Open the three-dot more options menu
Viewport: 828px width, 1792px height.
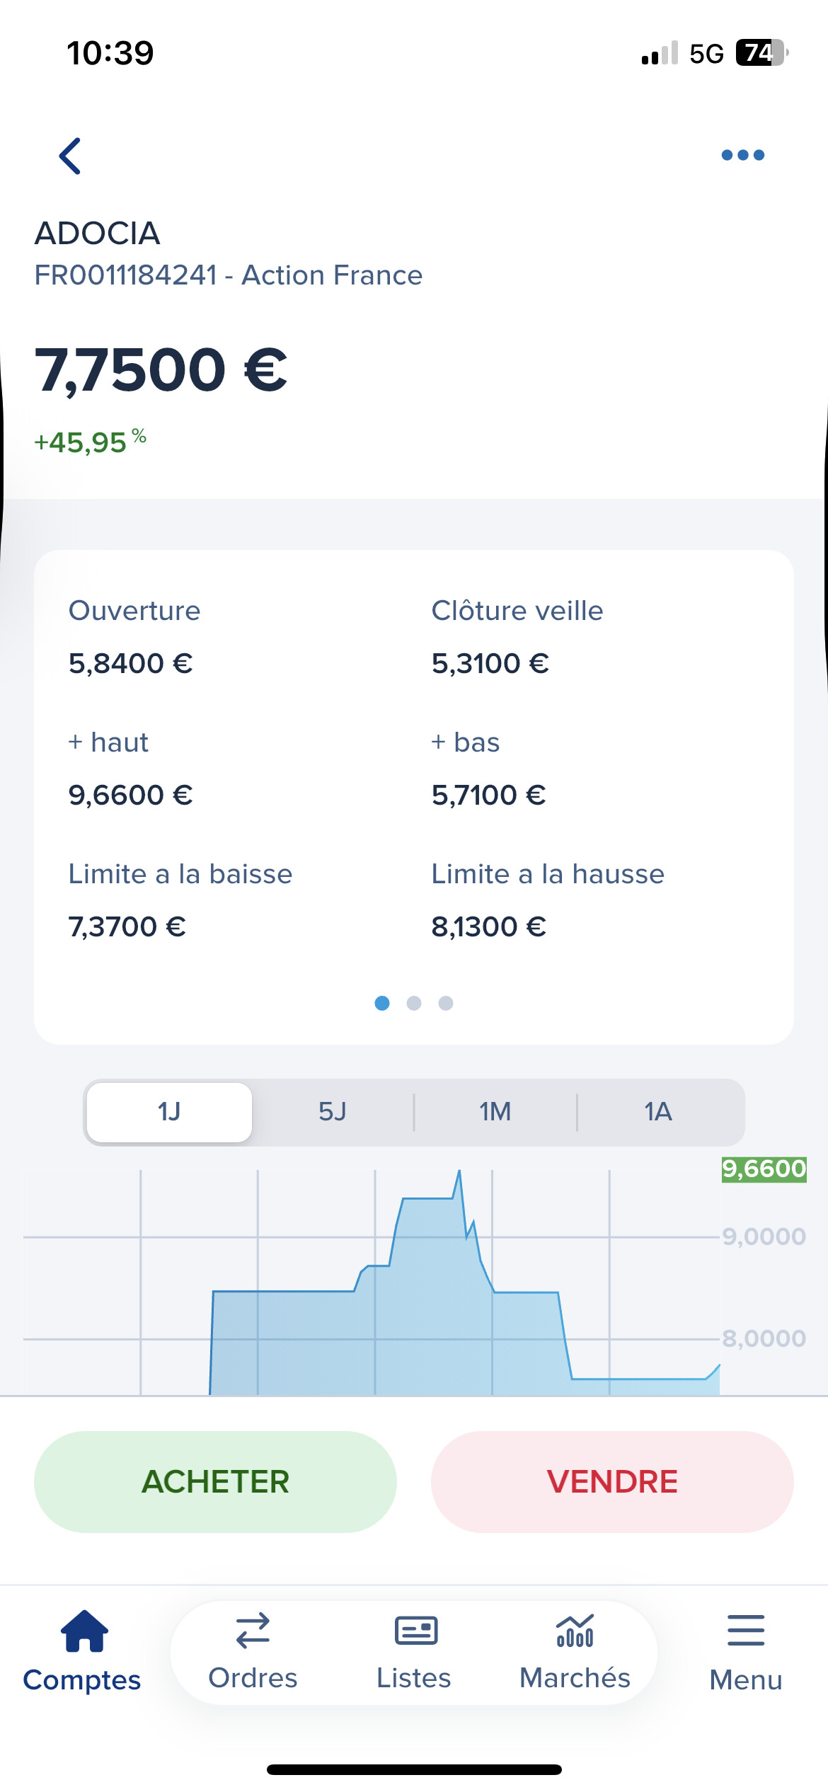[x=742, y=155]
